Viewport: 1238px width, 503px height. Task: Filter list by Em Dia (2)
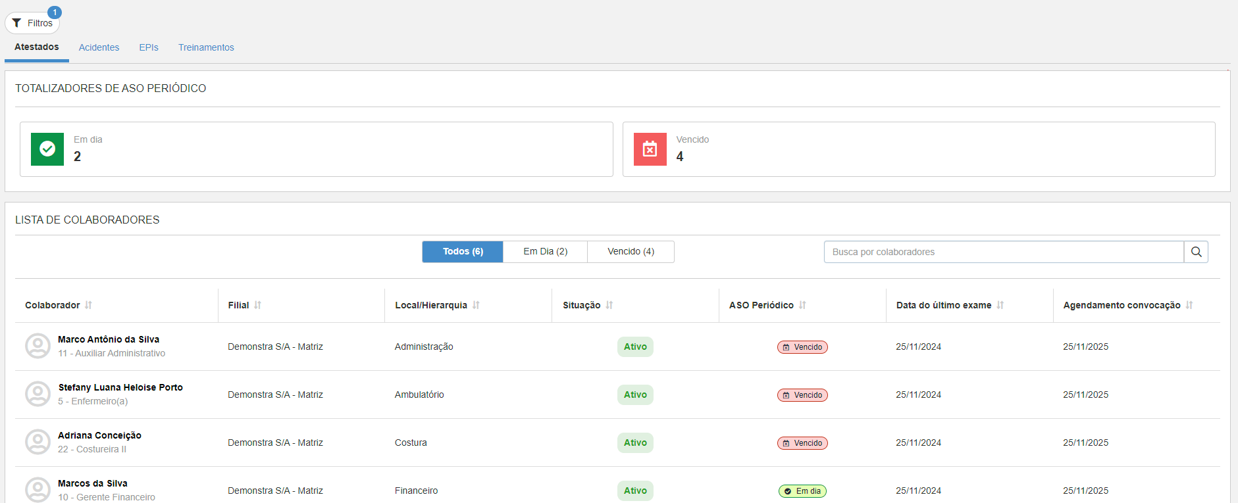(546, 252)
